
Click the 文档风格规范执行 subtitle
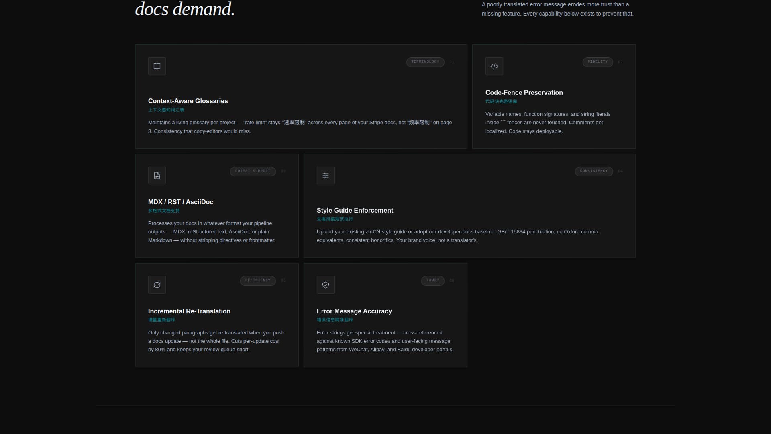coord(335,219)
